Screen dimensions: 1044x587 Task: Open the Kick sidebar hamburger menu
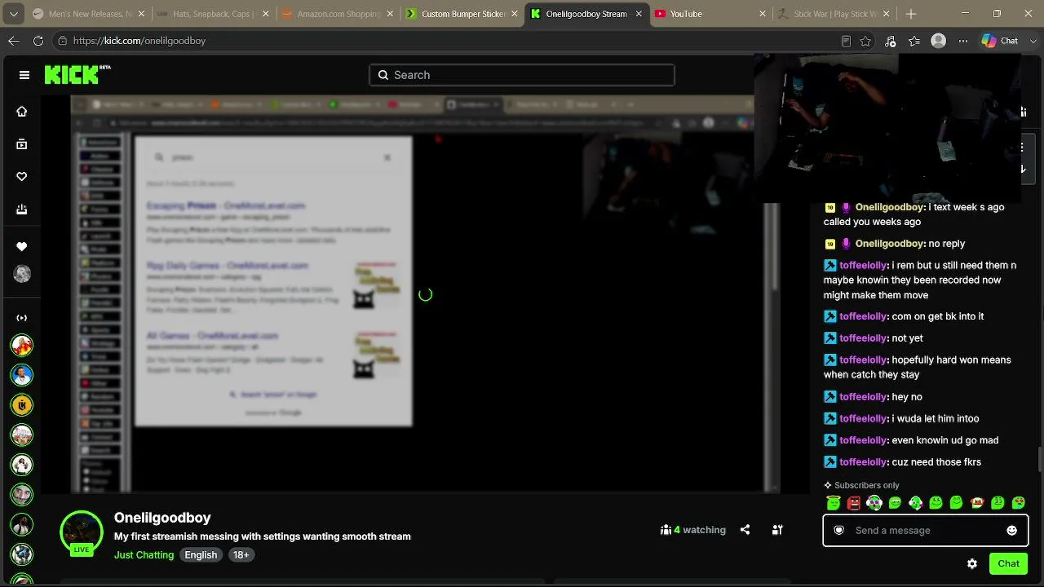[x=24, y=75]
